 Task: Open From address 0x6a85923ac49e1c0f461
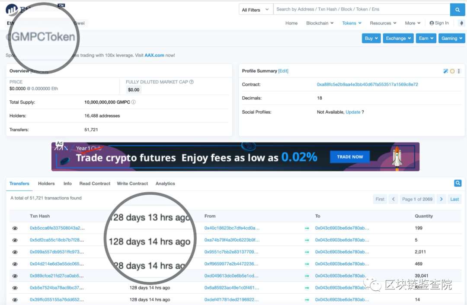[231, 288]
